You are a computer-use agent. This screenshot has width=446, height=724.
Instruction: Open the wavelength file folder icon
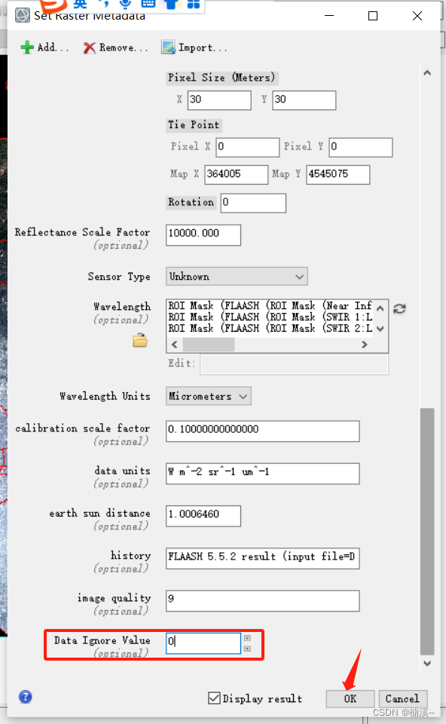click(x=140, y=340)
